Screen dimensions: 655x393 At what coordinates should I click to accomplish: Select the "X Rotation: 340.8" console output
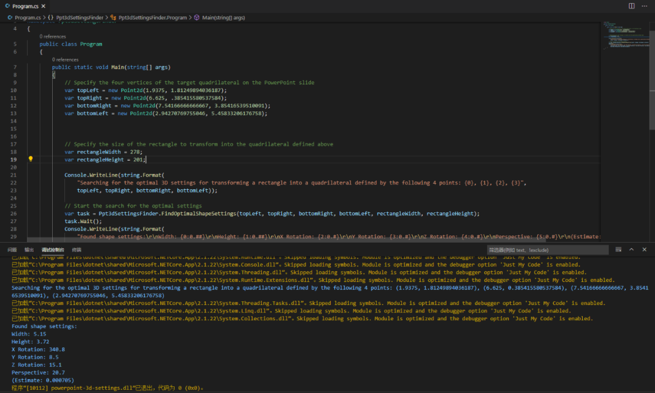coord(38,349)
